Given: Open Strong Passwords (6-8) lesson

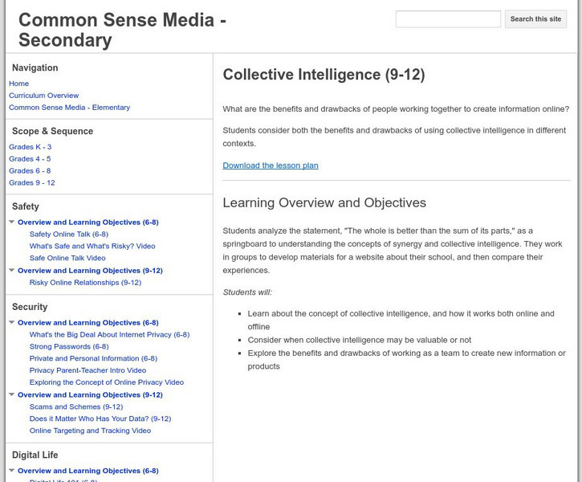Looking at the screenshot, I should 69,347.
